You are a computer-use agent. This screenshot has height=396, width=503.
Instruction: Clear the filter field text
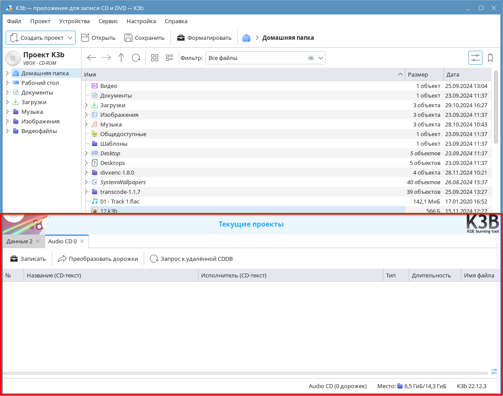(311, 58)
